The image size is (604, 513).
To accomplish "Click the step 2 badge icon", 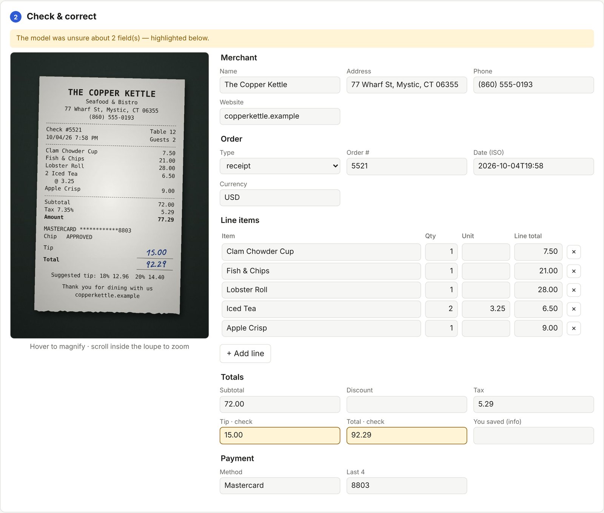I will (15, 17).
